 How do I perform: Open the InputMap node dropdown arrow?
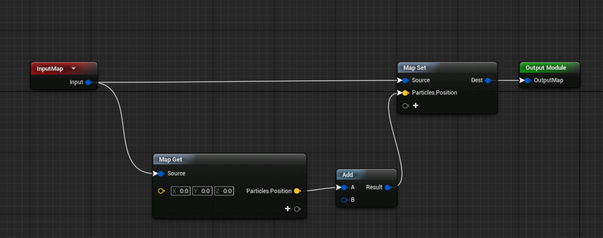74,69
